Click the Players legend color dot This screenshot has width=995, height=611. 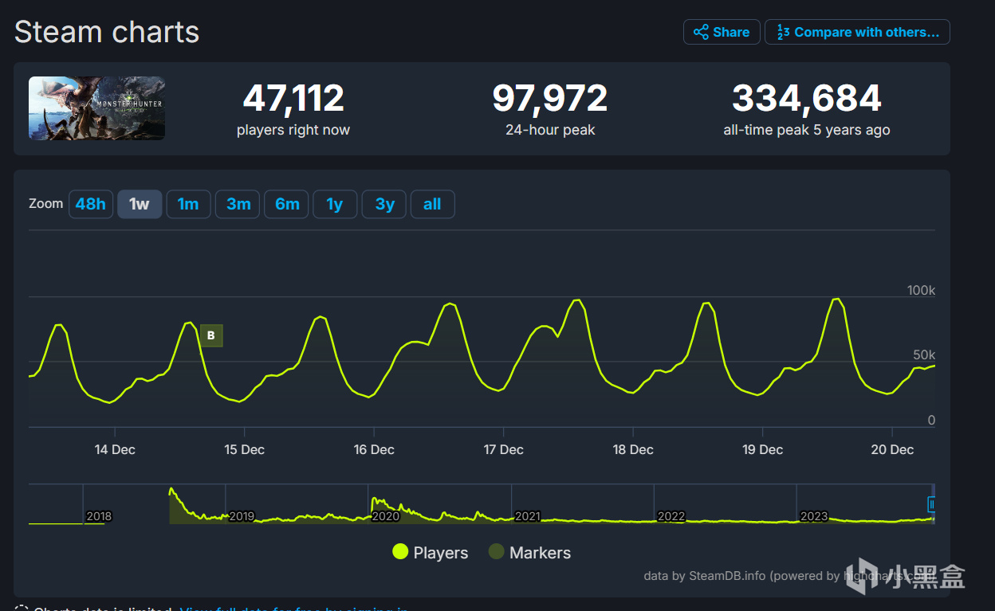pyautogui.click(x=400, y=551)
